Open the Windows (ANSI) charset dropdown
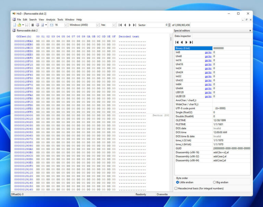263x207 pixels. (x=97, y=25)
